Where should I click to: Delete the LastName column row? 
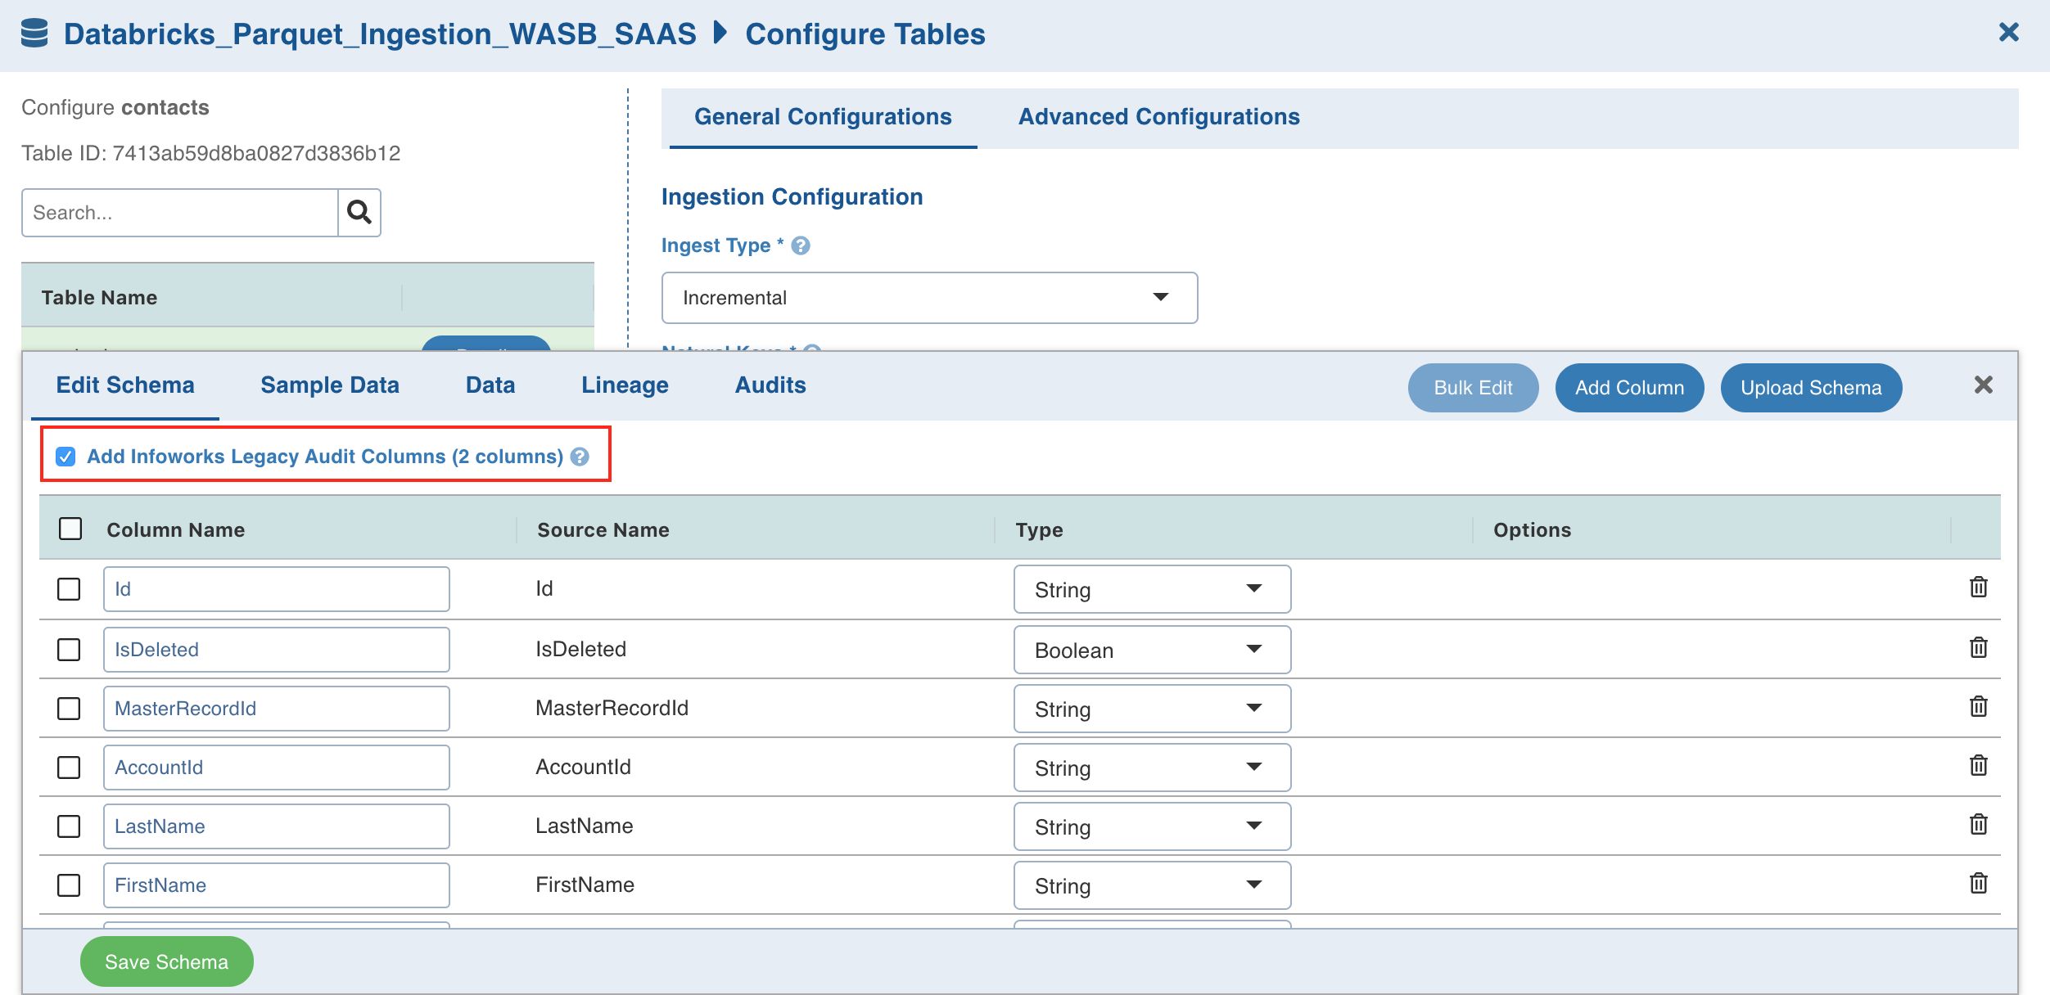(1978, 825)
